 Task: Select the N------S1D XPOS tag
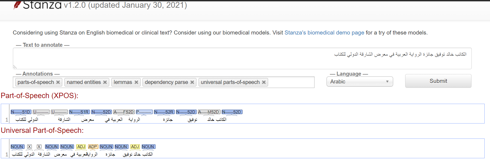point(21,112)
